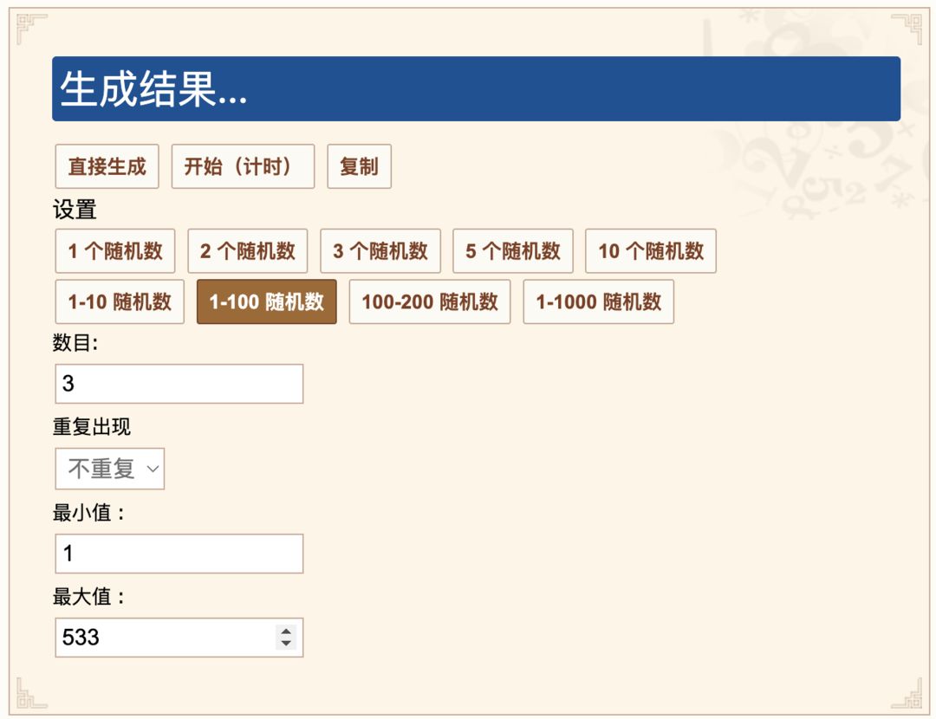Copy results with the 复制 button
This screenshot has width=936, height=719.
click(360, 165)
